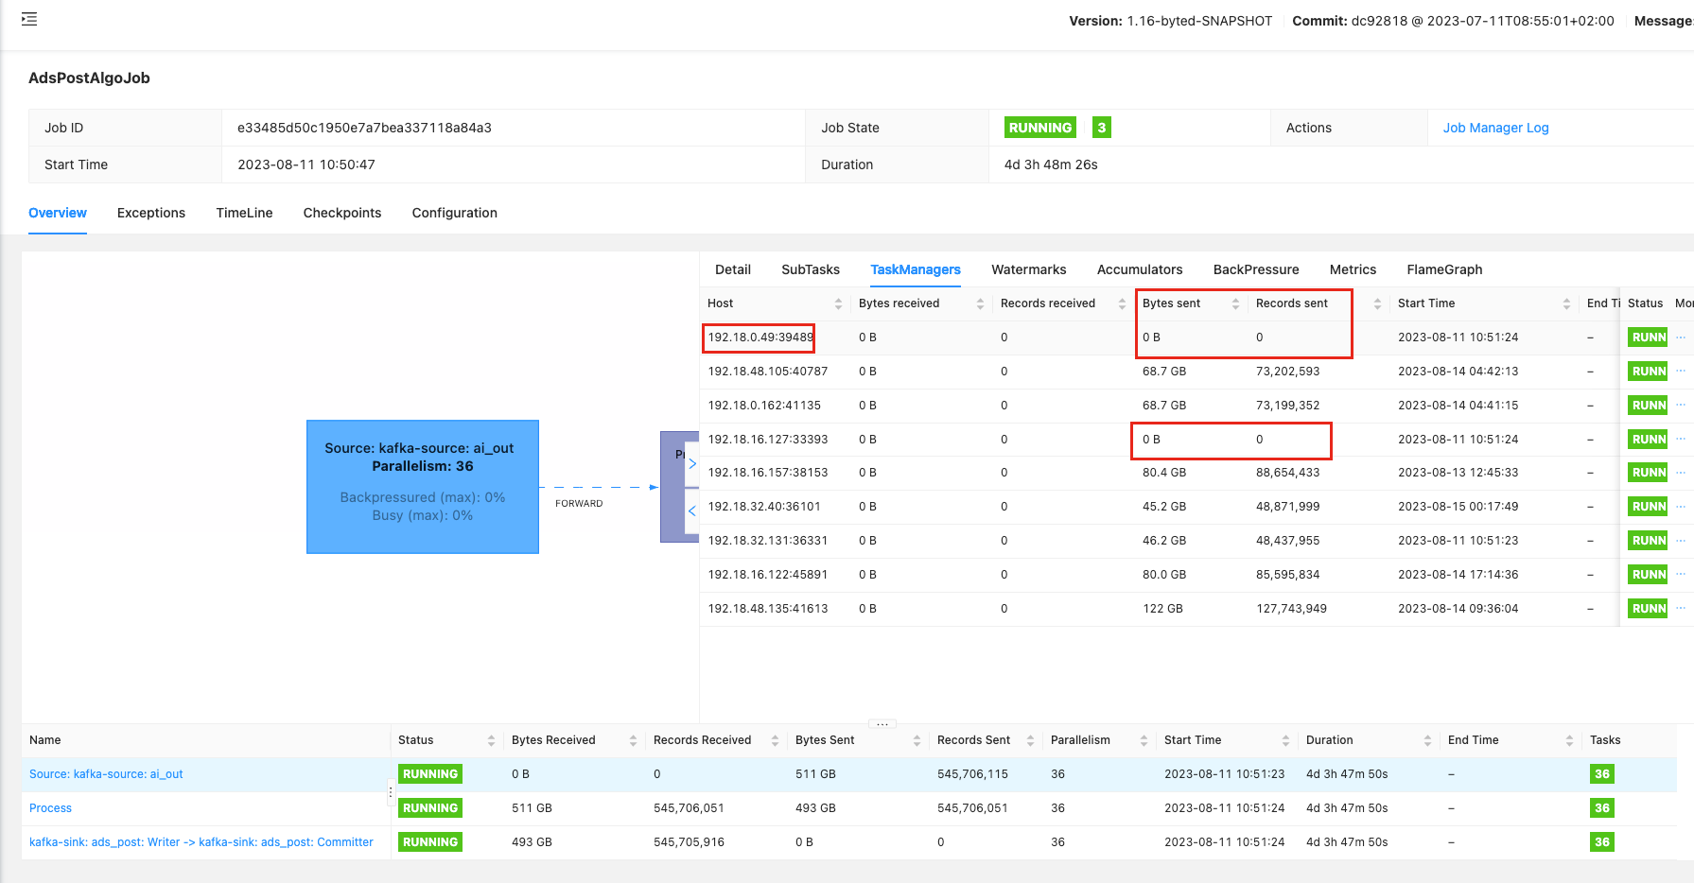This screenshot has width=1694, height=883.
Task: Click the duration value 4d 3h 48m 26s
Action: click(x=1051, y=164)
